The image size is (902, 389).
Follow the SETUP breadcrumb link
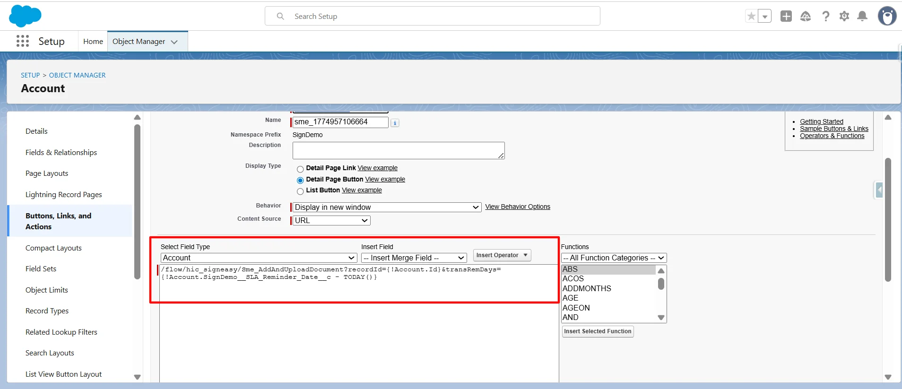[x=30, y=75]
